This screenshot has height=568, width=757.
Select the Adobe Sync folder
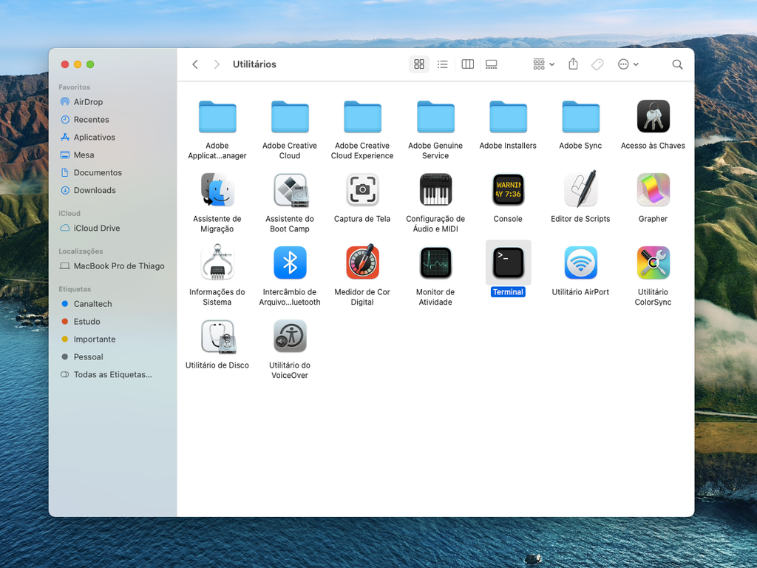[580, 116]
